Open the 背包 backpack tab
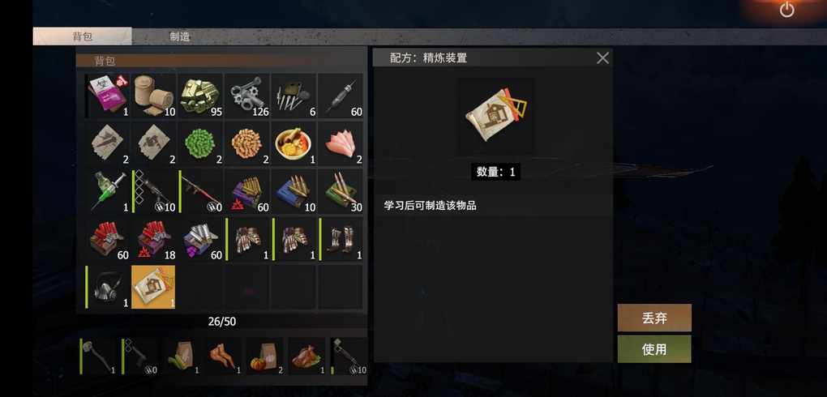 pos(82,36)
